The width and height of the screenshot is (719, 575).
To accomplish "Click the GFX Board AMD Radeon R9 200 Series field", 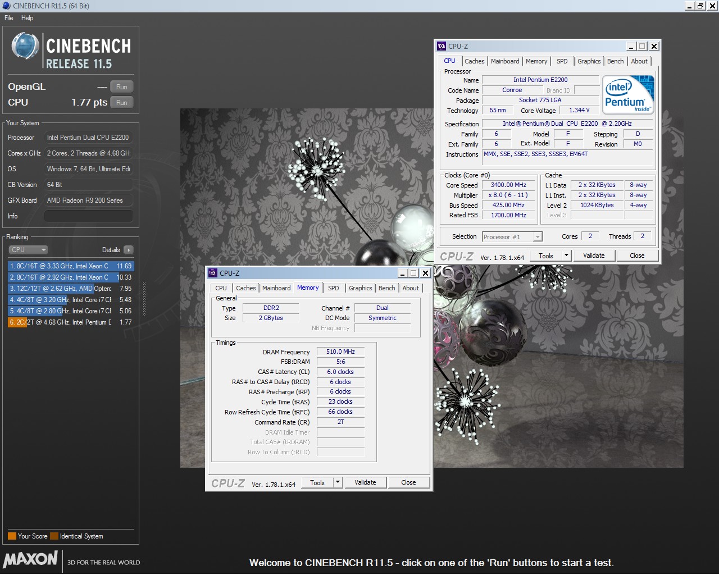I will 89,200.
